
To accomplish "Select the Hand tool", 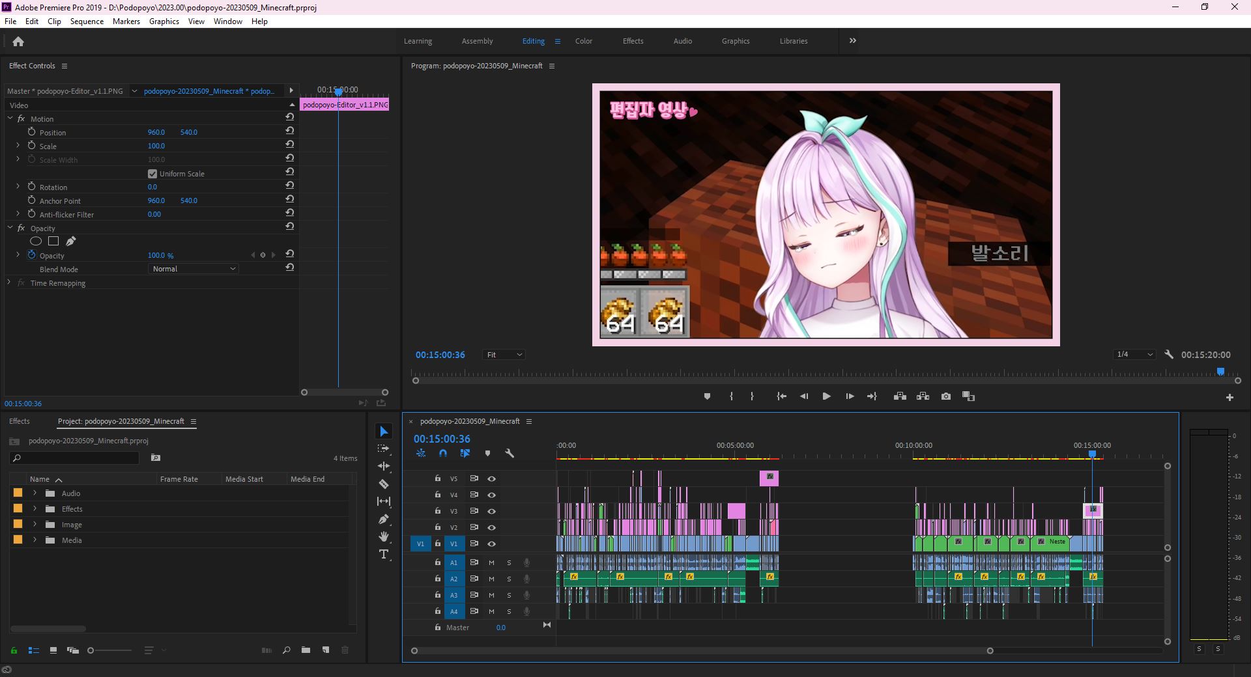I will pos(384,536).
